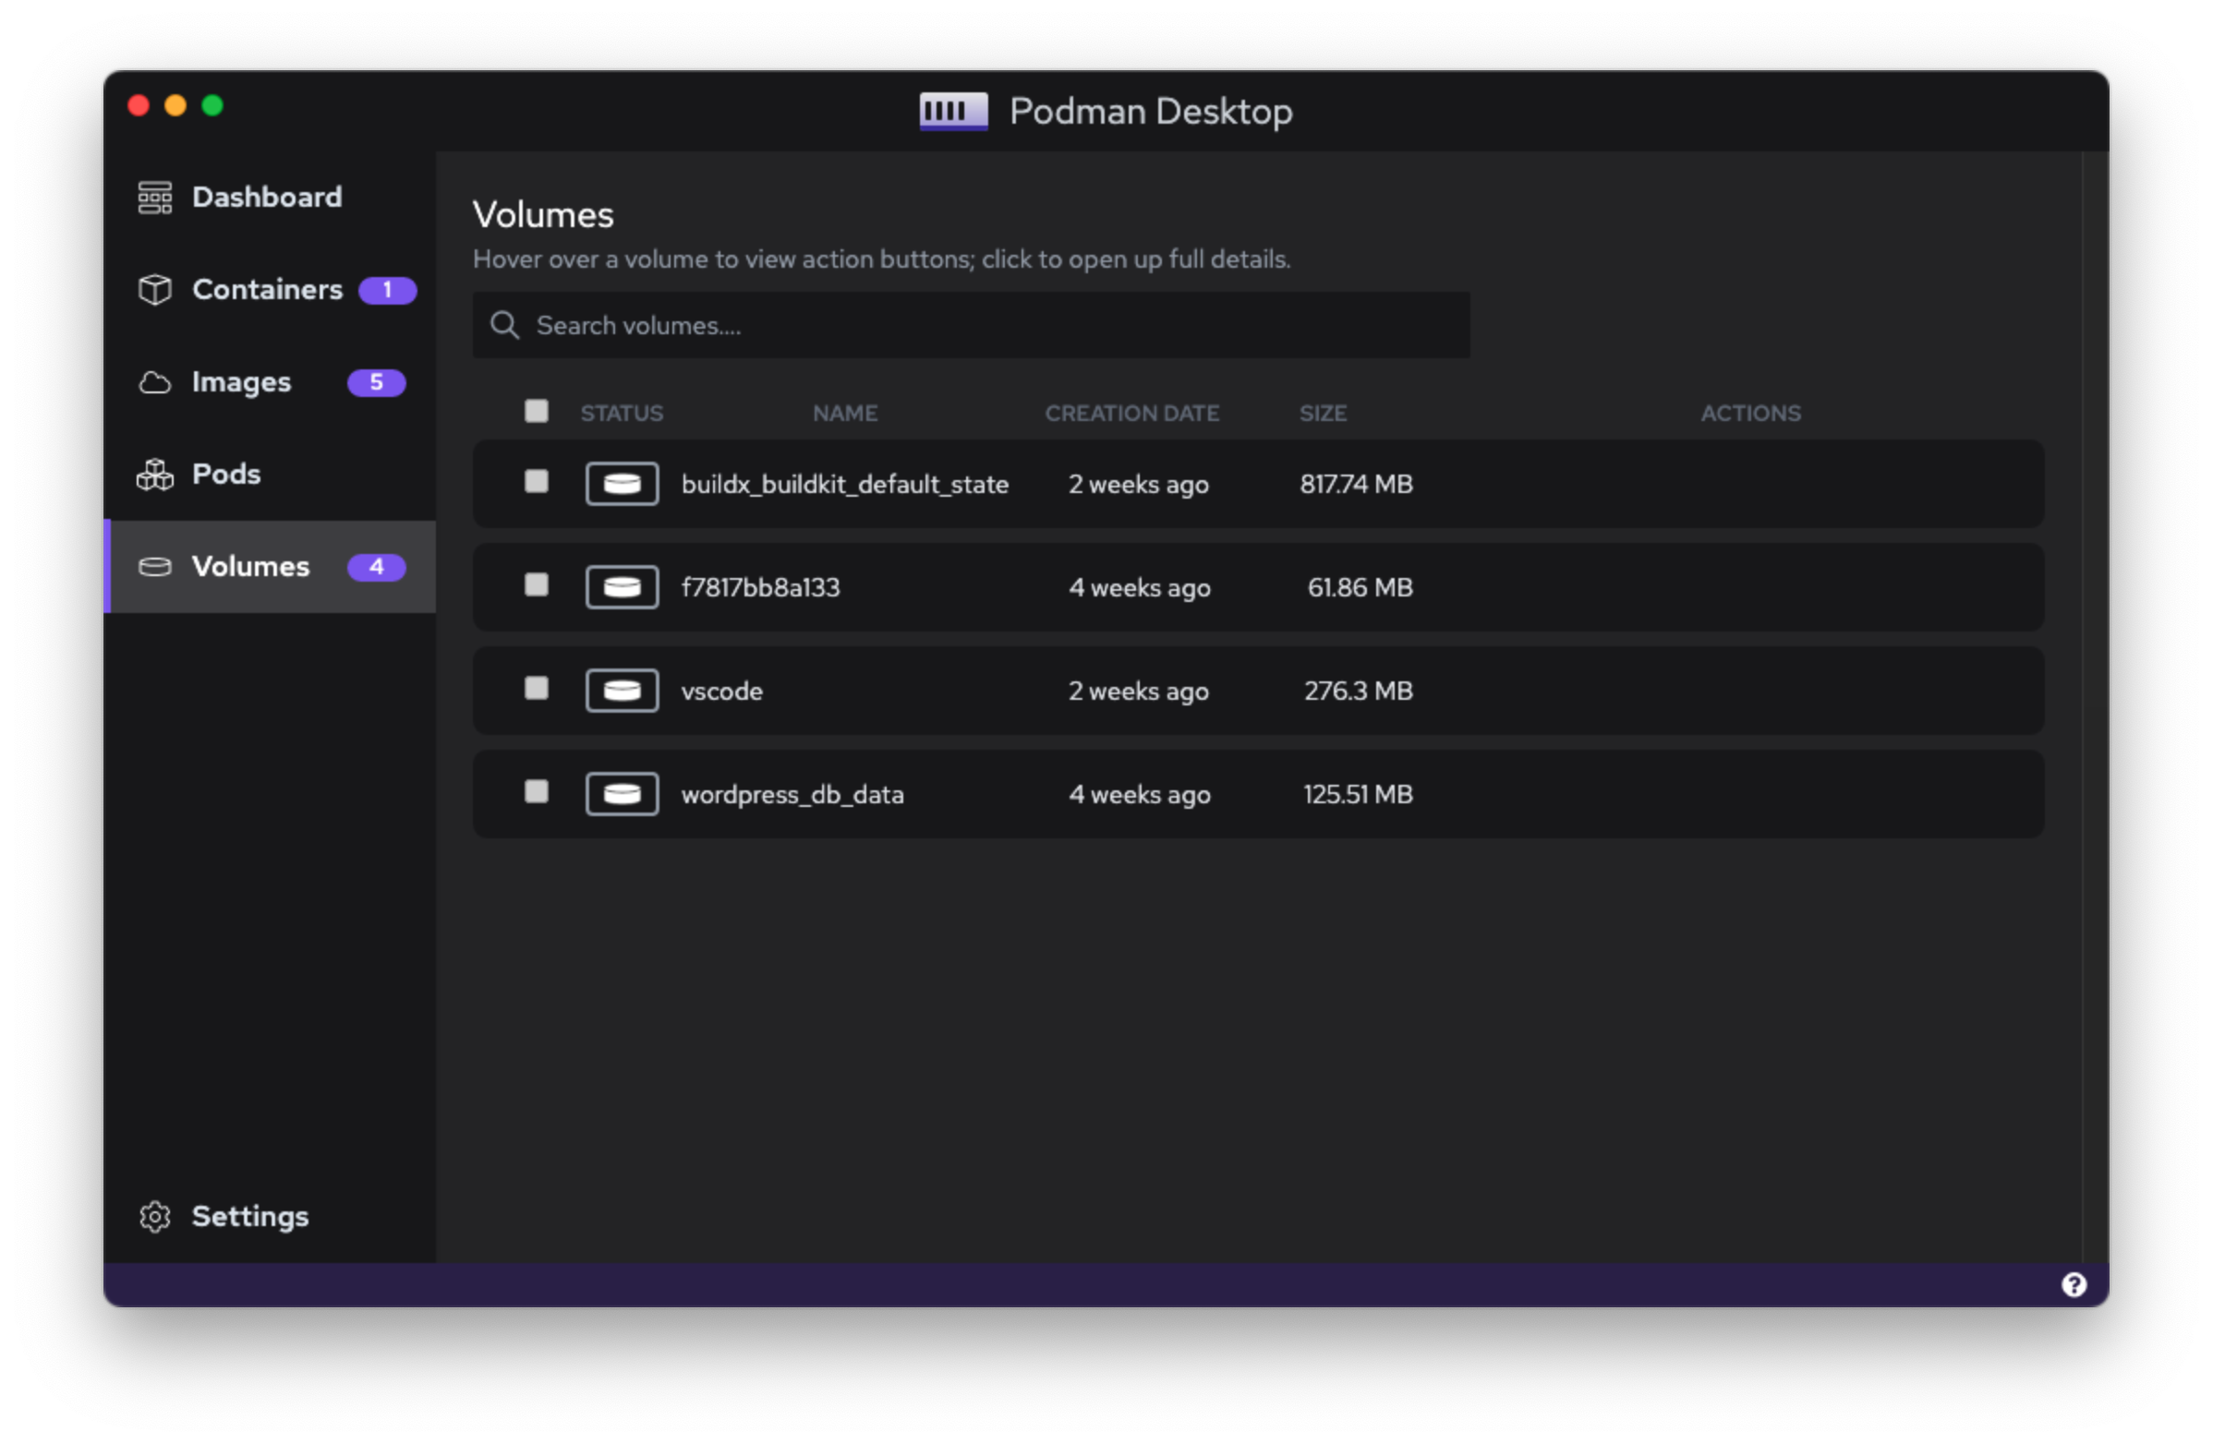Select the Images cloud icon
This screenshot has height=1444, width=2213.
click(x=154, y=382)
